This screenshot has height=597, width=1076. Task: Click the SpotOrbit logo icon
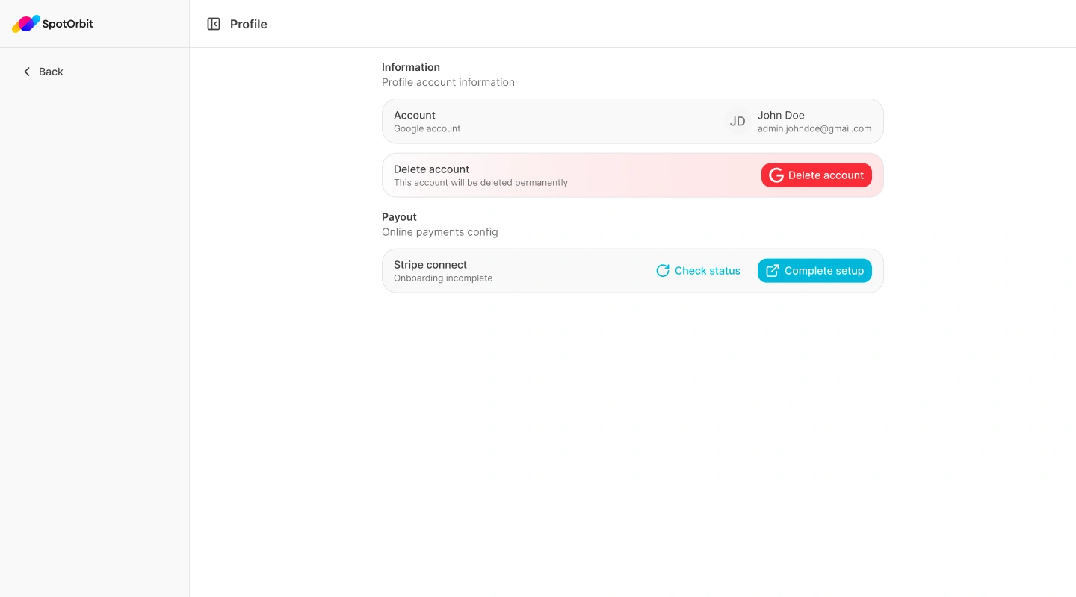[26, 24]
